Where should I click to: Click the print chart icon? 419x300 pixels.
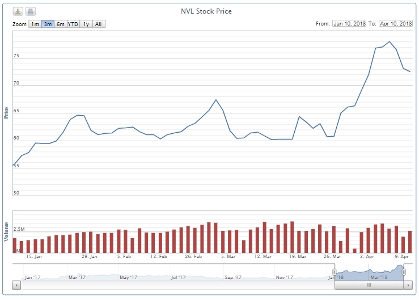31,11
